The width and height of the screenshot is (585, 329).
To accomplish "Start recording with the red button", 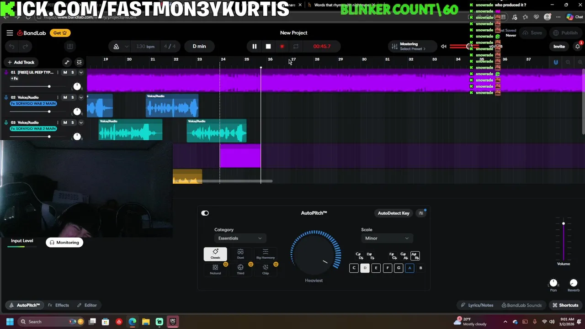I will 282,46.
